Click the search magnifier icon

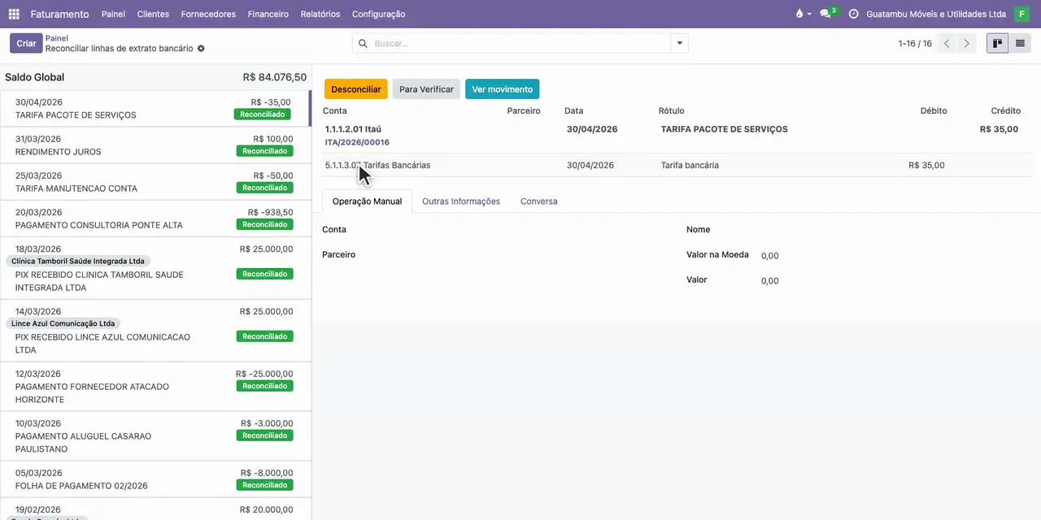tap(363, 43)
